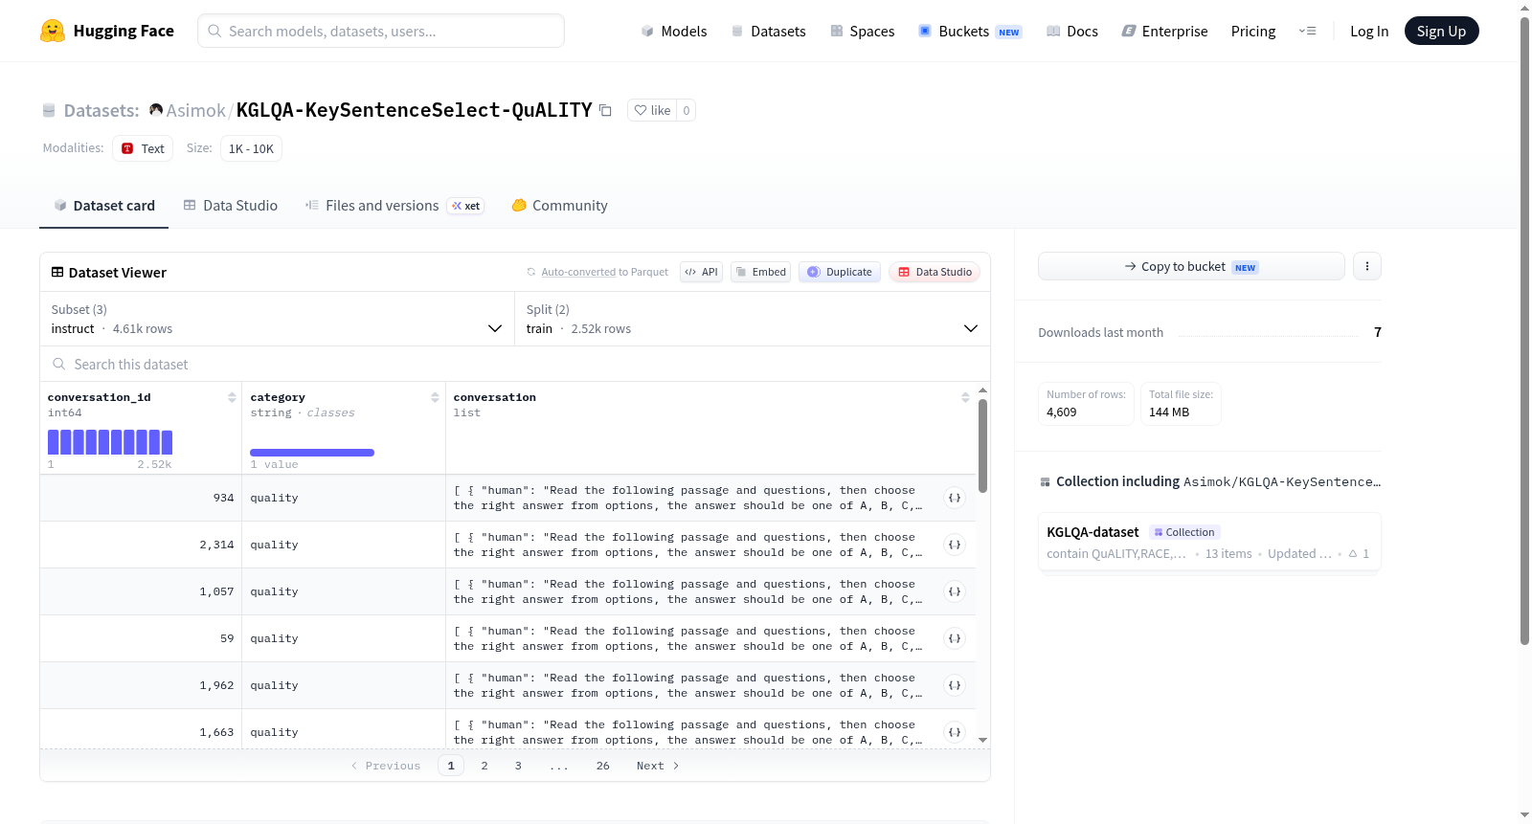The height and width of the screenshot is (824, 1532).
Task: Expand JSON for conversation row 1,663
Action: coord(955,732)
